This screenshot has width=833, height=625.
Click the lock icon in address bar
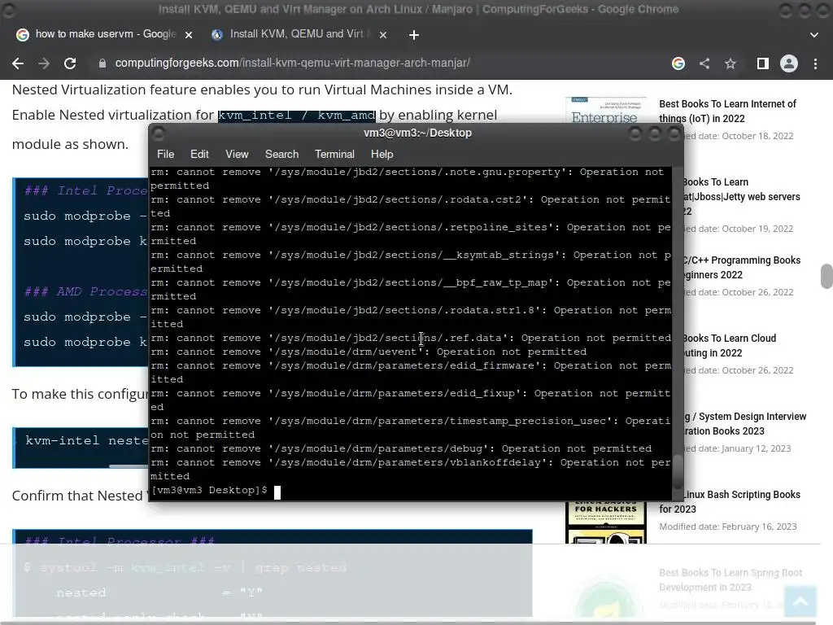coord(102,63)
